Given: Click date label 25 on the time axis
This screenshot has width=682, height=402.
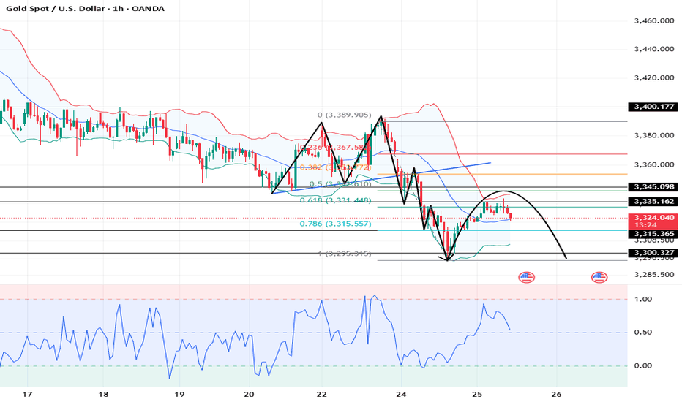Looking at the screenshot, I should click(476, 395).
